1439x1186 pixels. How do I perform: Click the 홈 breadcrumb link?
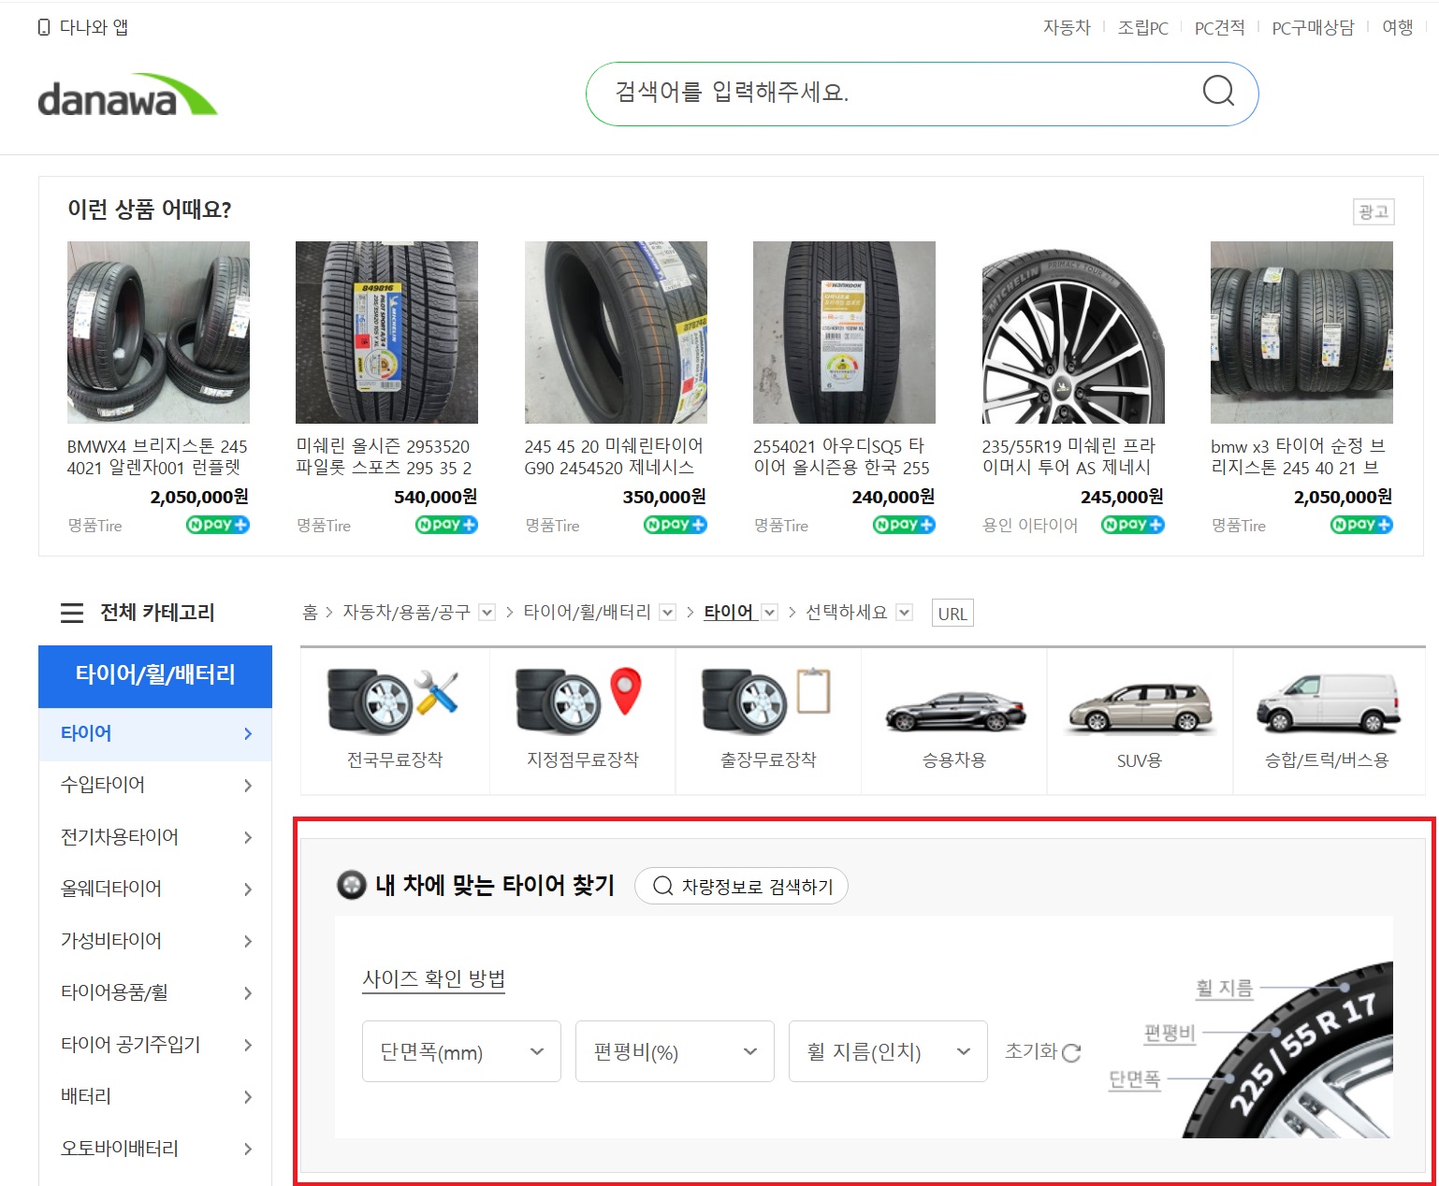[310, 613]
